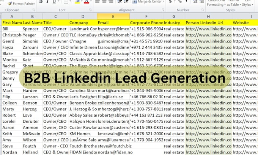Apply accounting dollar number format
258x155 pixels.
pos(170,2)
